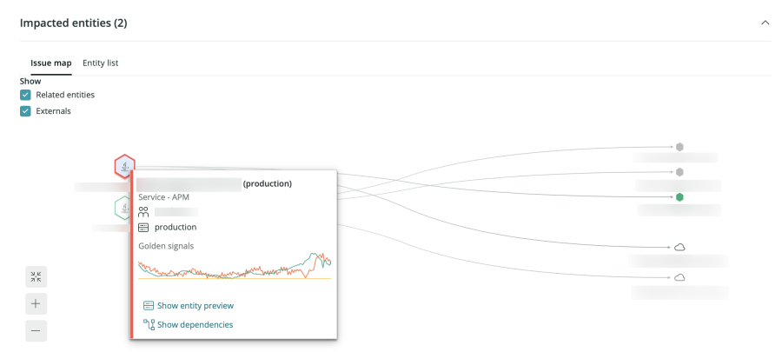
Task: Click the fit-to-view collapse arrows button
Action: (36, 277)
